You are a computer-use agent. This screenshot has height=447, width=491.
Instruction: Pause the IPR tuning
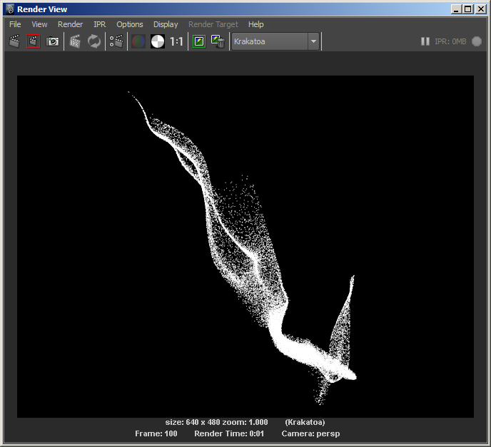[x=425, y=41]
